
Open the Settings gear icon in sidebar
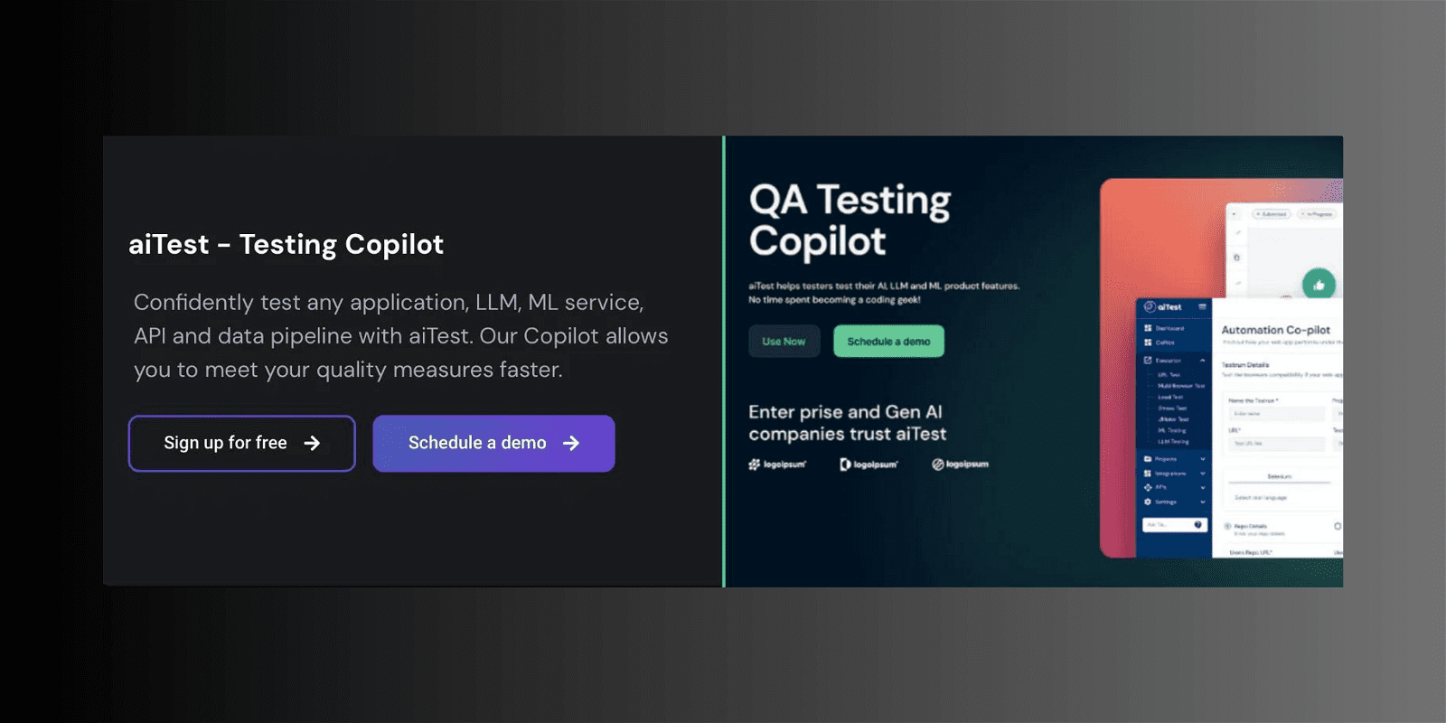pyautogui.click(x=1148, y=500)
